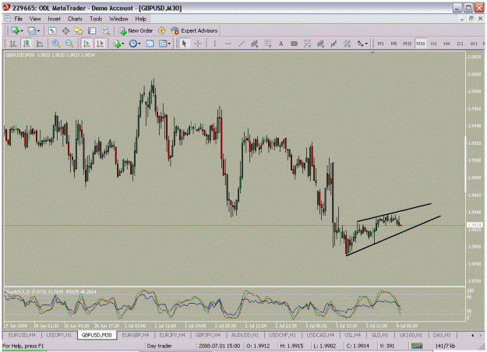Open the Strategy Tester magnifier icon
Viewport: 487px width, 352px height.
coord(106,30)
